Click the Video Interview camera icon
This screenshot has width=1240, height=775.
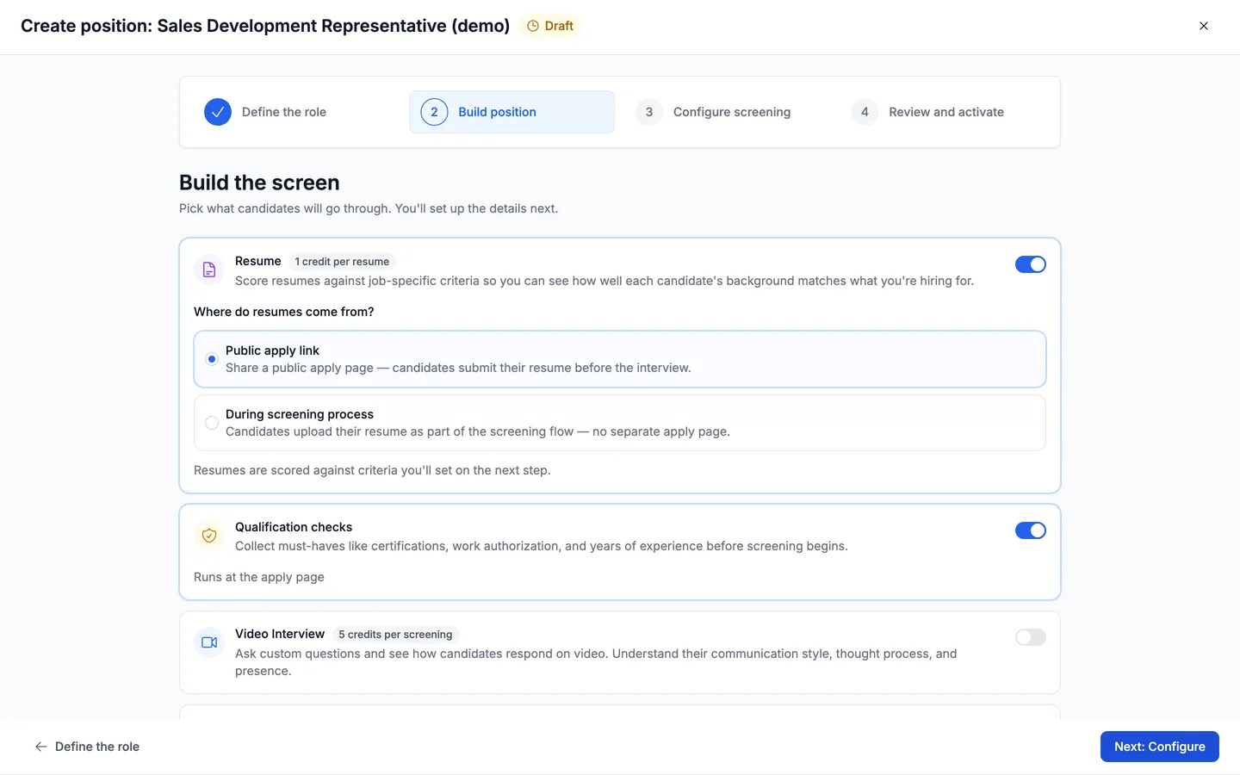[208, 642]
